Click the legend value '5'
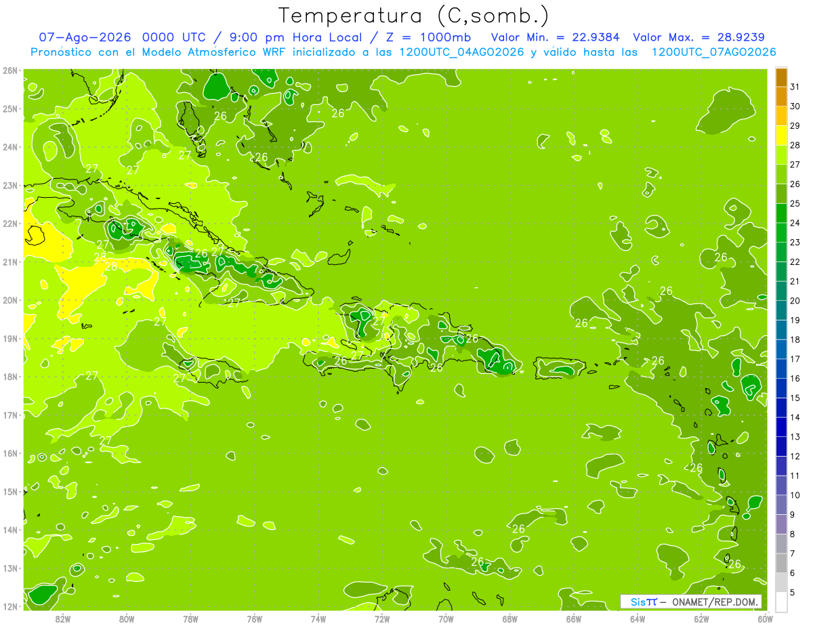 [x=793, y=592]
